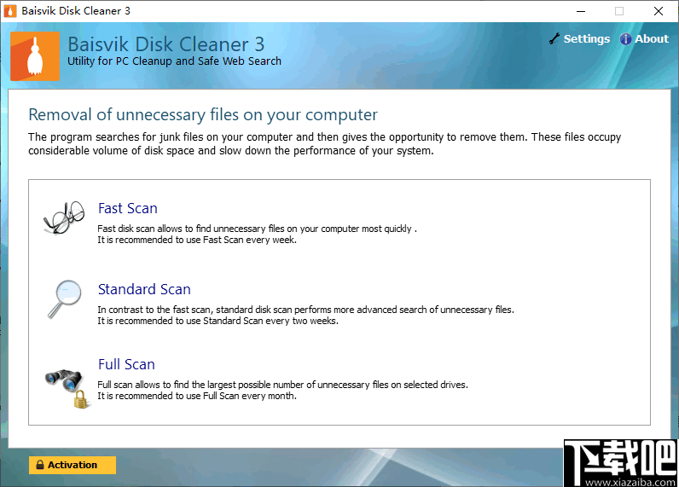Open the Settings link
The width and height of the screenshot is (679, 487).
coord(586,39)
